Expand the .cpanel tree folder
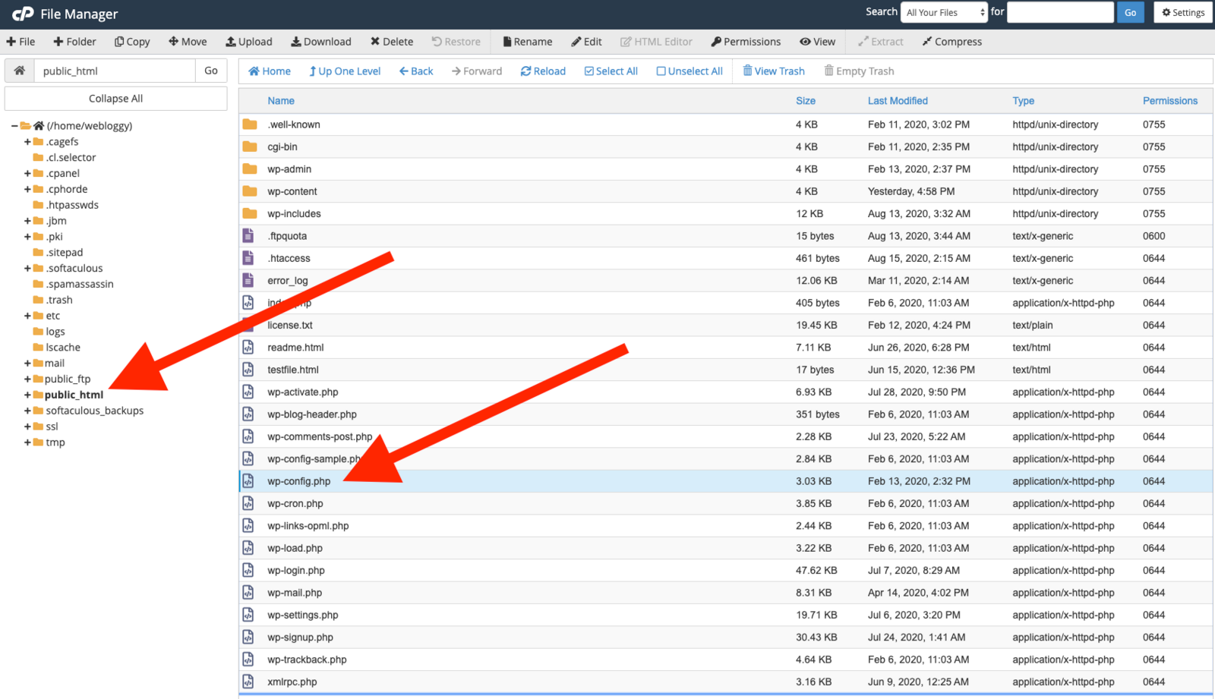Viewport: 1215px width, 699px height. [x=27, y=174]
